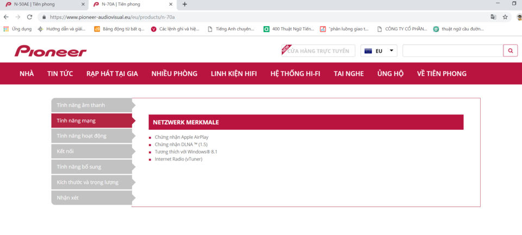Viewport: 522px width, 235px height.
Task: Open new tab with the plus icon
Action: (x=185, y=4)
